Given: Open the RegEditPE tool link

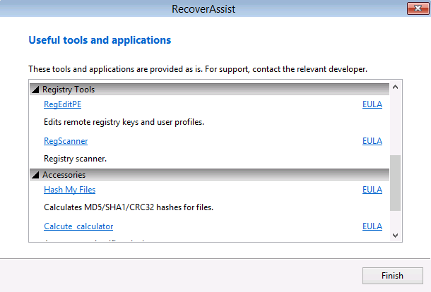Looking at the screenshot, I should click(x=62, y=104).
